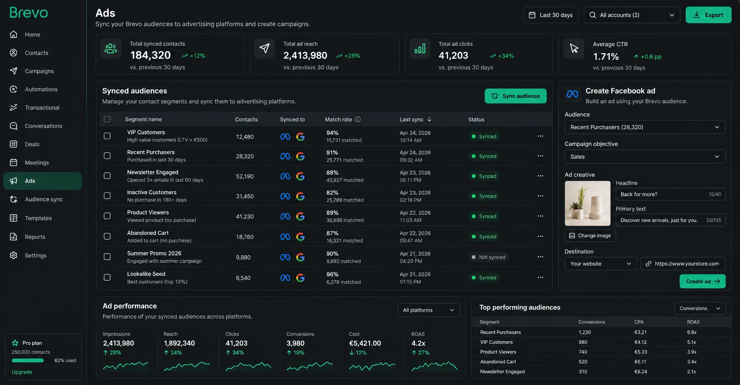Open the All platforms filter dropdown
The width and height of the screenshot is (740, 385).
click(x=429, y=310)
